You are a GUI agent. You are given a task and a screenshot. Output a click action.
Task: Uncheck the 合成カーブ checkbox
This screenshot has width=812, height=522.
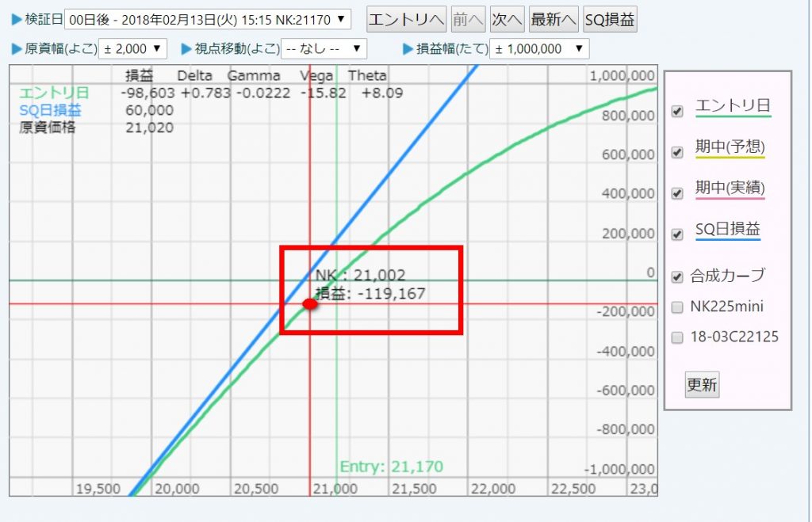pos(677,276)
